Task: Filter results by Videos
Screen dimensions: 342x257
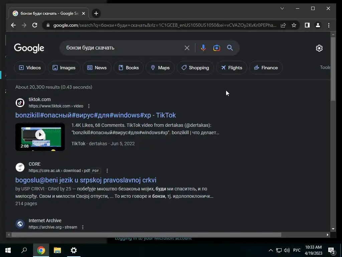Action: pos(30,68)
